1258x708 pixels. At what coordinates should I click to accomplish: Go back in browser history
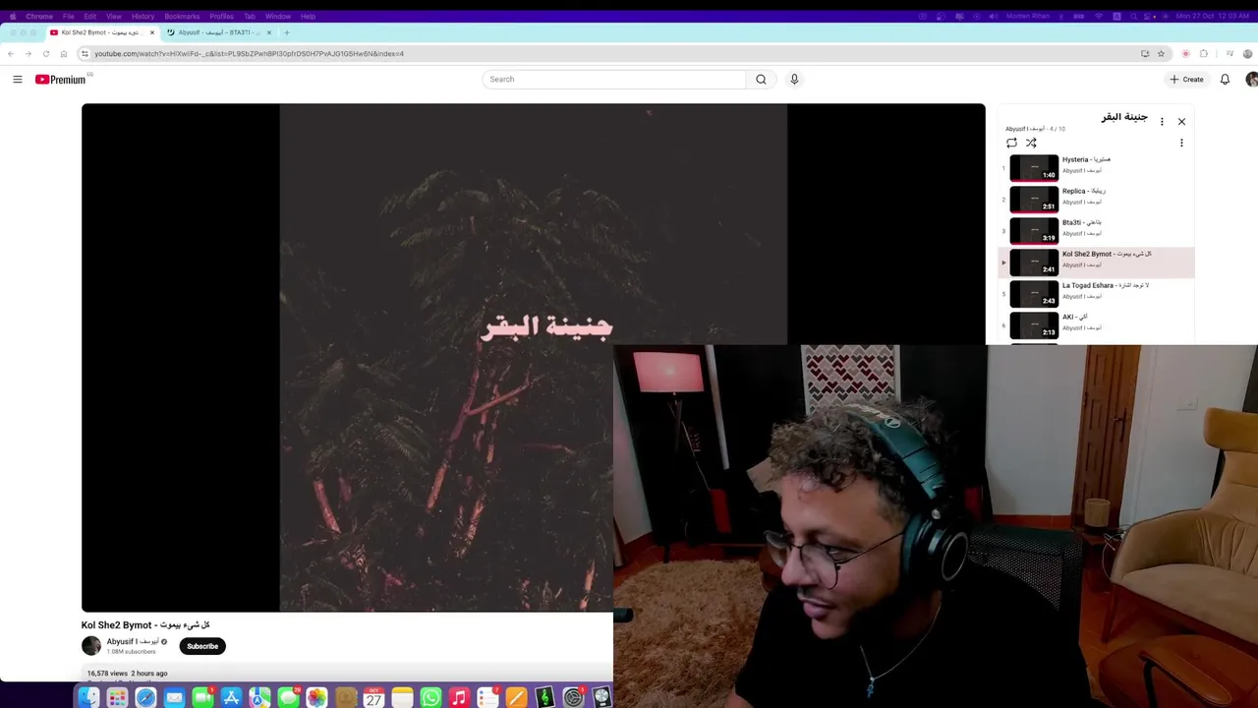[11, 53]
